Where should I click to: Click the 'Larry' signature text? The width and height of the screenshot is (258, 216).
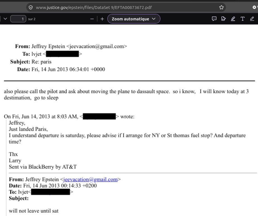tap(15, 160)
